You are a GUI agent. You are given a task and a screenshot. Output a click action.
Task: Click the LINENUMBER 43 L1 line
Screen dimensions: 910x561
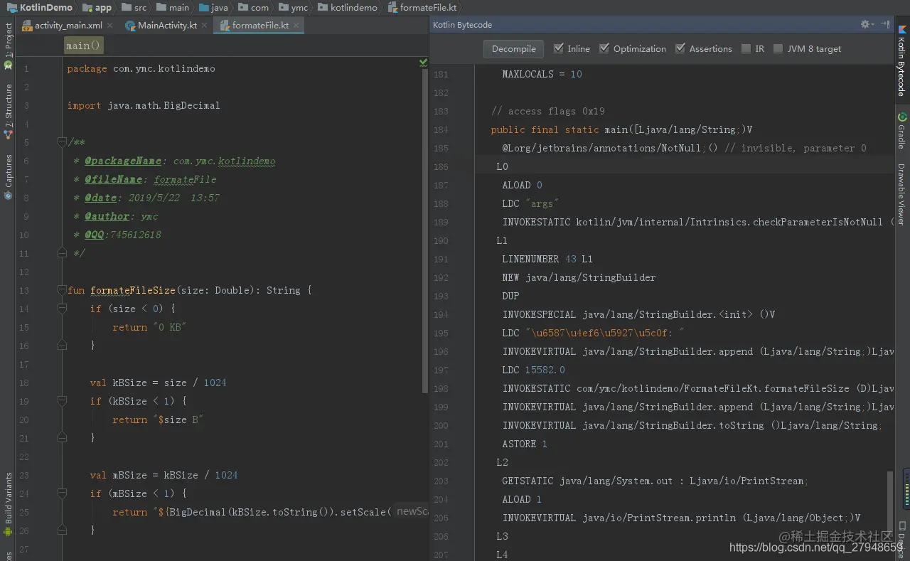point(547,260)
